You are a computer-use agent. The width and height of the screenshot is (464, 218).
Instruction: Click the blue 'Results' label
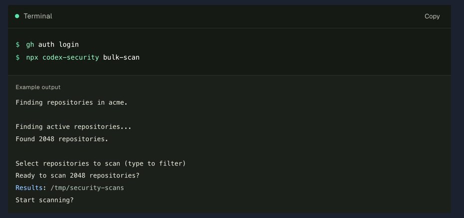[29, 188]
